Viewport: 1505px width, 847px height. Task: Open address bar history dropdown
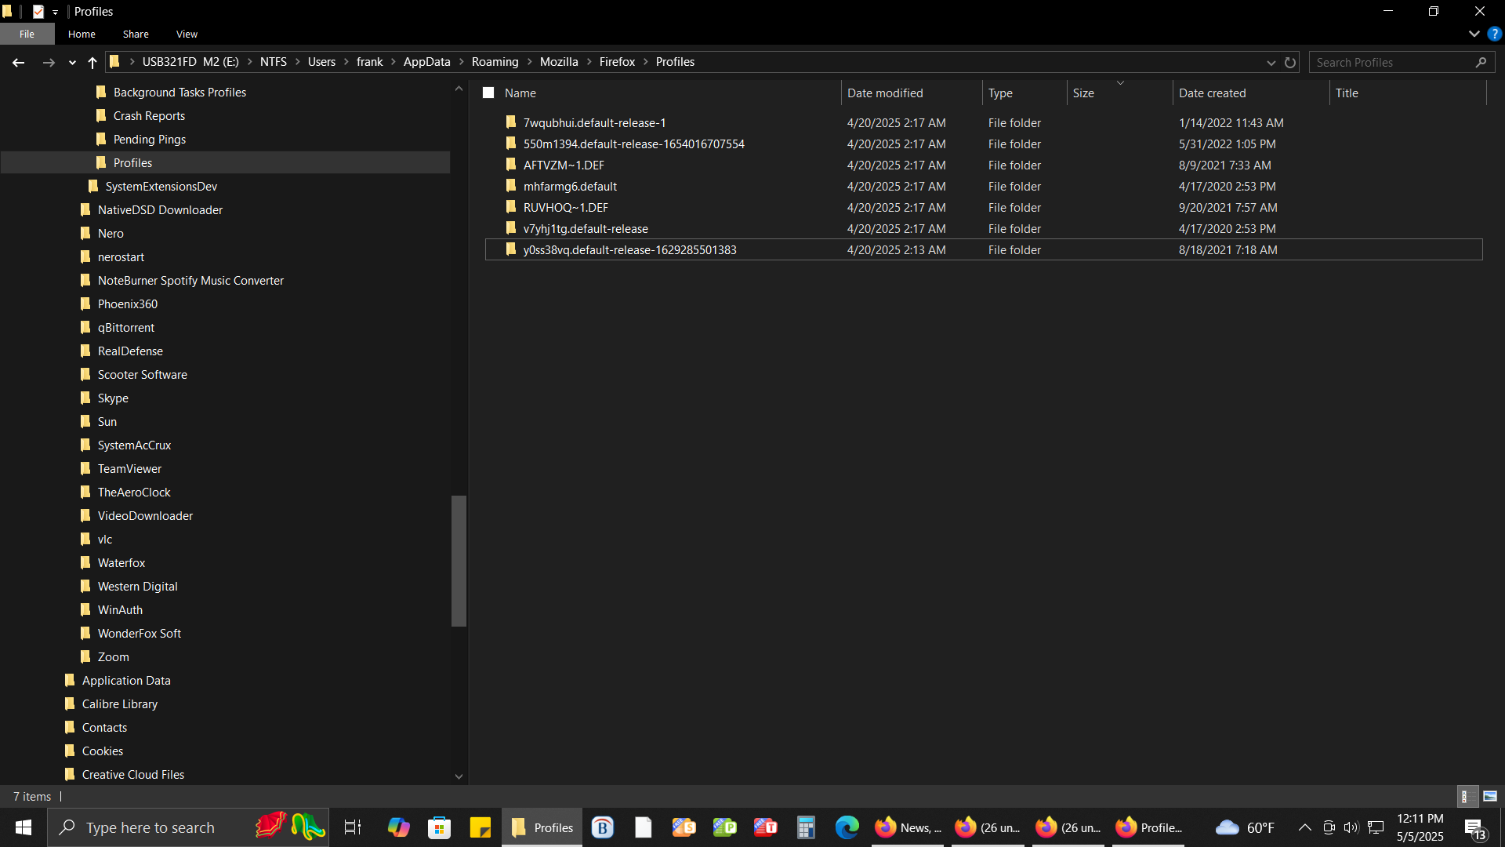pos(1271,63)
